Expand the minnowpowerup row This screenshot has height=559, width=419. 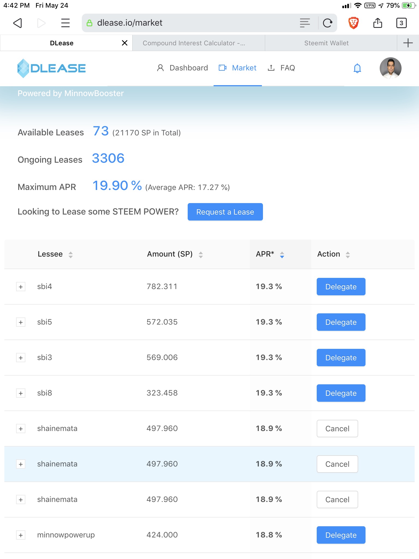21,535
